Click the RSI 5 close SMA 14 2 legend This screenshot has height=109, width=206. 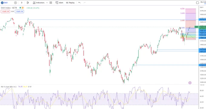coord(9,87)
